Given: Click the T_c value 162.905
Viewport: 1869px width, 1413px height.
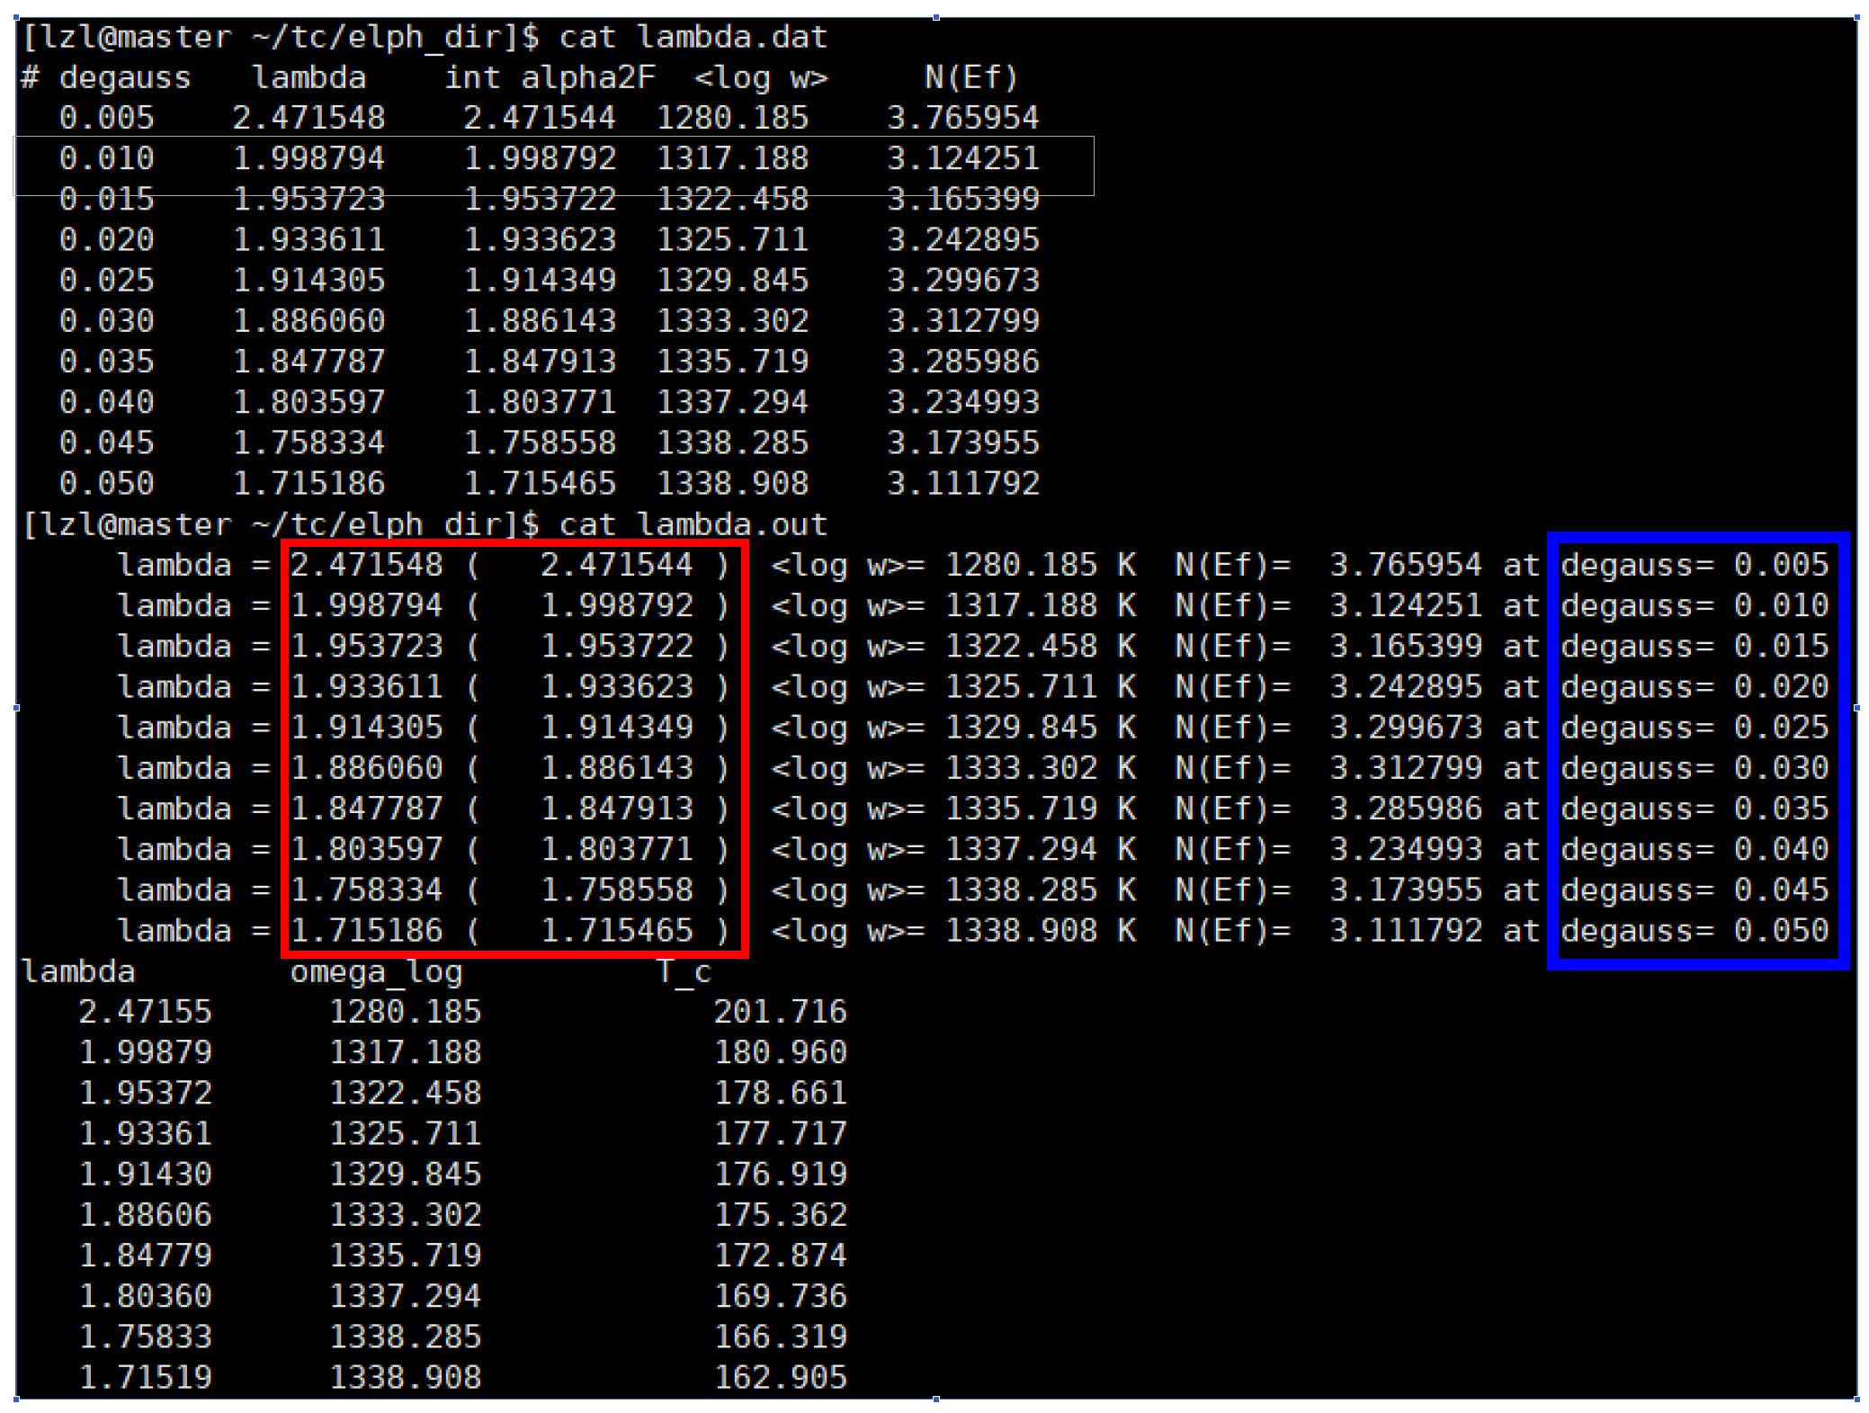Looking at the screenshot, I should [x=780, y=1377].
